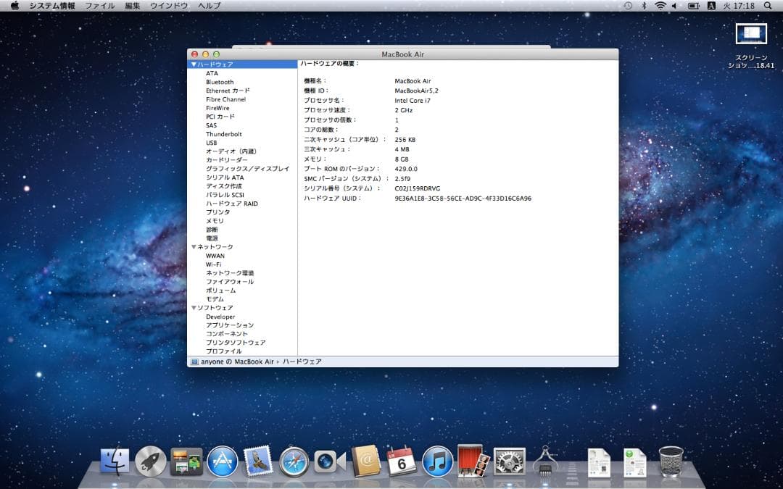Open the ウインドウ menu

[169, 5]
